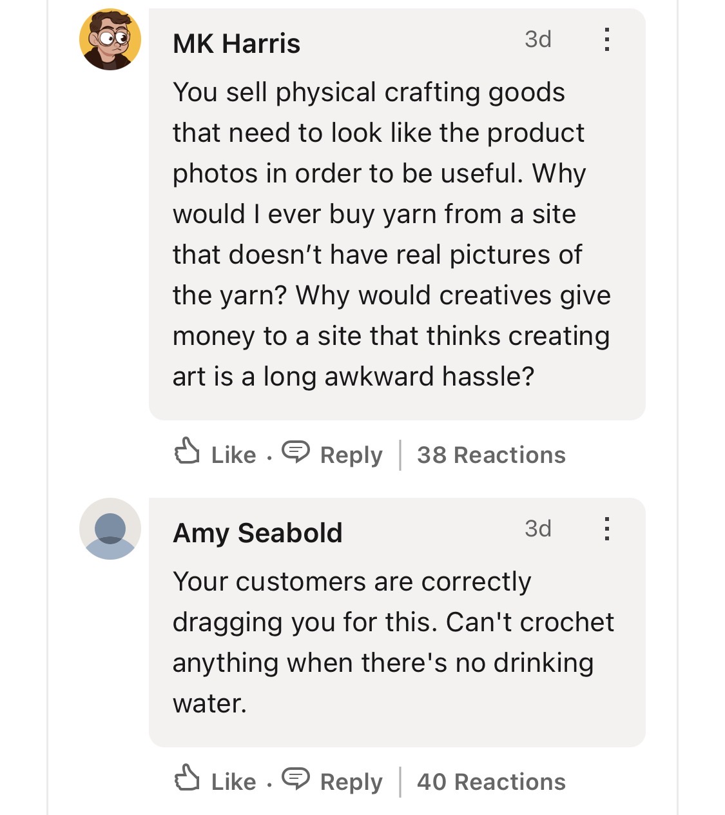The width and height of the screenshot is (725, 815).
Task: View the 40 Reactions list
Action: coord(491,782)
